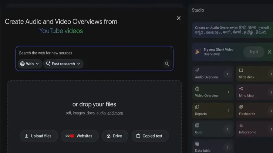Click the clipboard icon in Copied text

click(138, 136)
